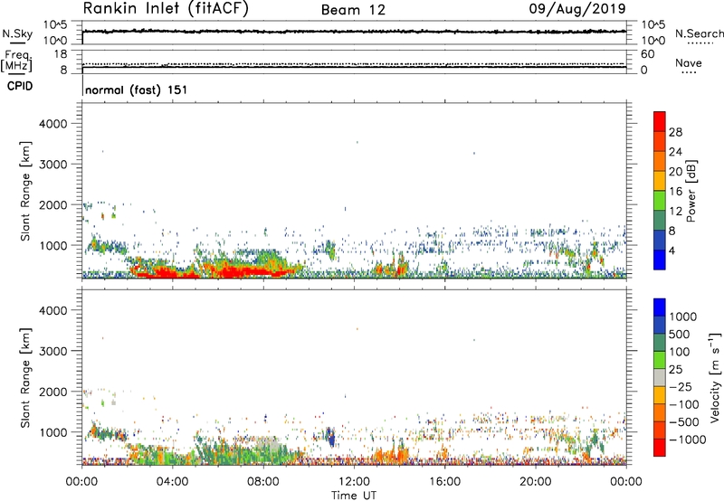Click the dotted Nave trace in frequency panel
724x501 pixels.
coord(354,64)
